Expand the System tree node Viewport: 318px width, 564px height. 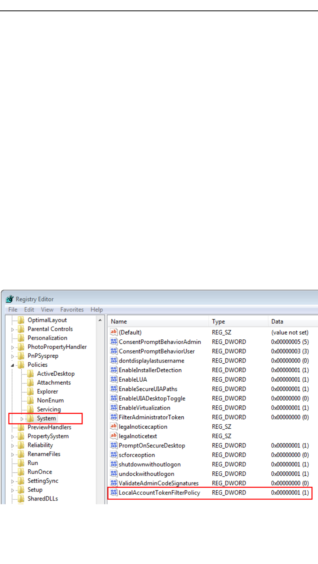click(x=22, y=419)
